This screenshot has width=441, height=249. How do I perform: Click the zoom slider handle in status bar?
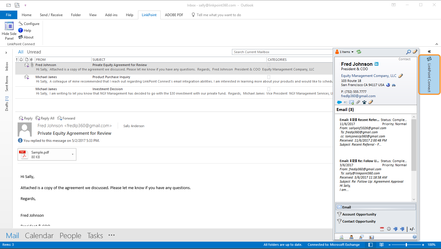(406, 245)
